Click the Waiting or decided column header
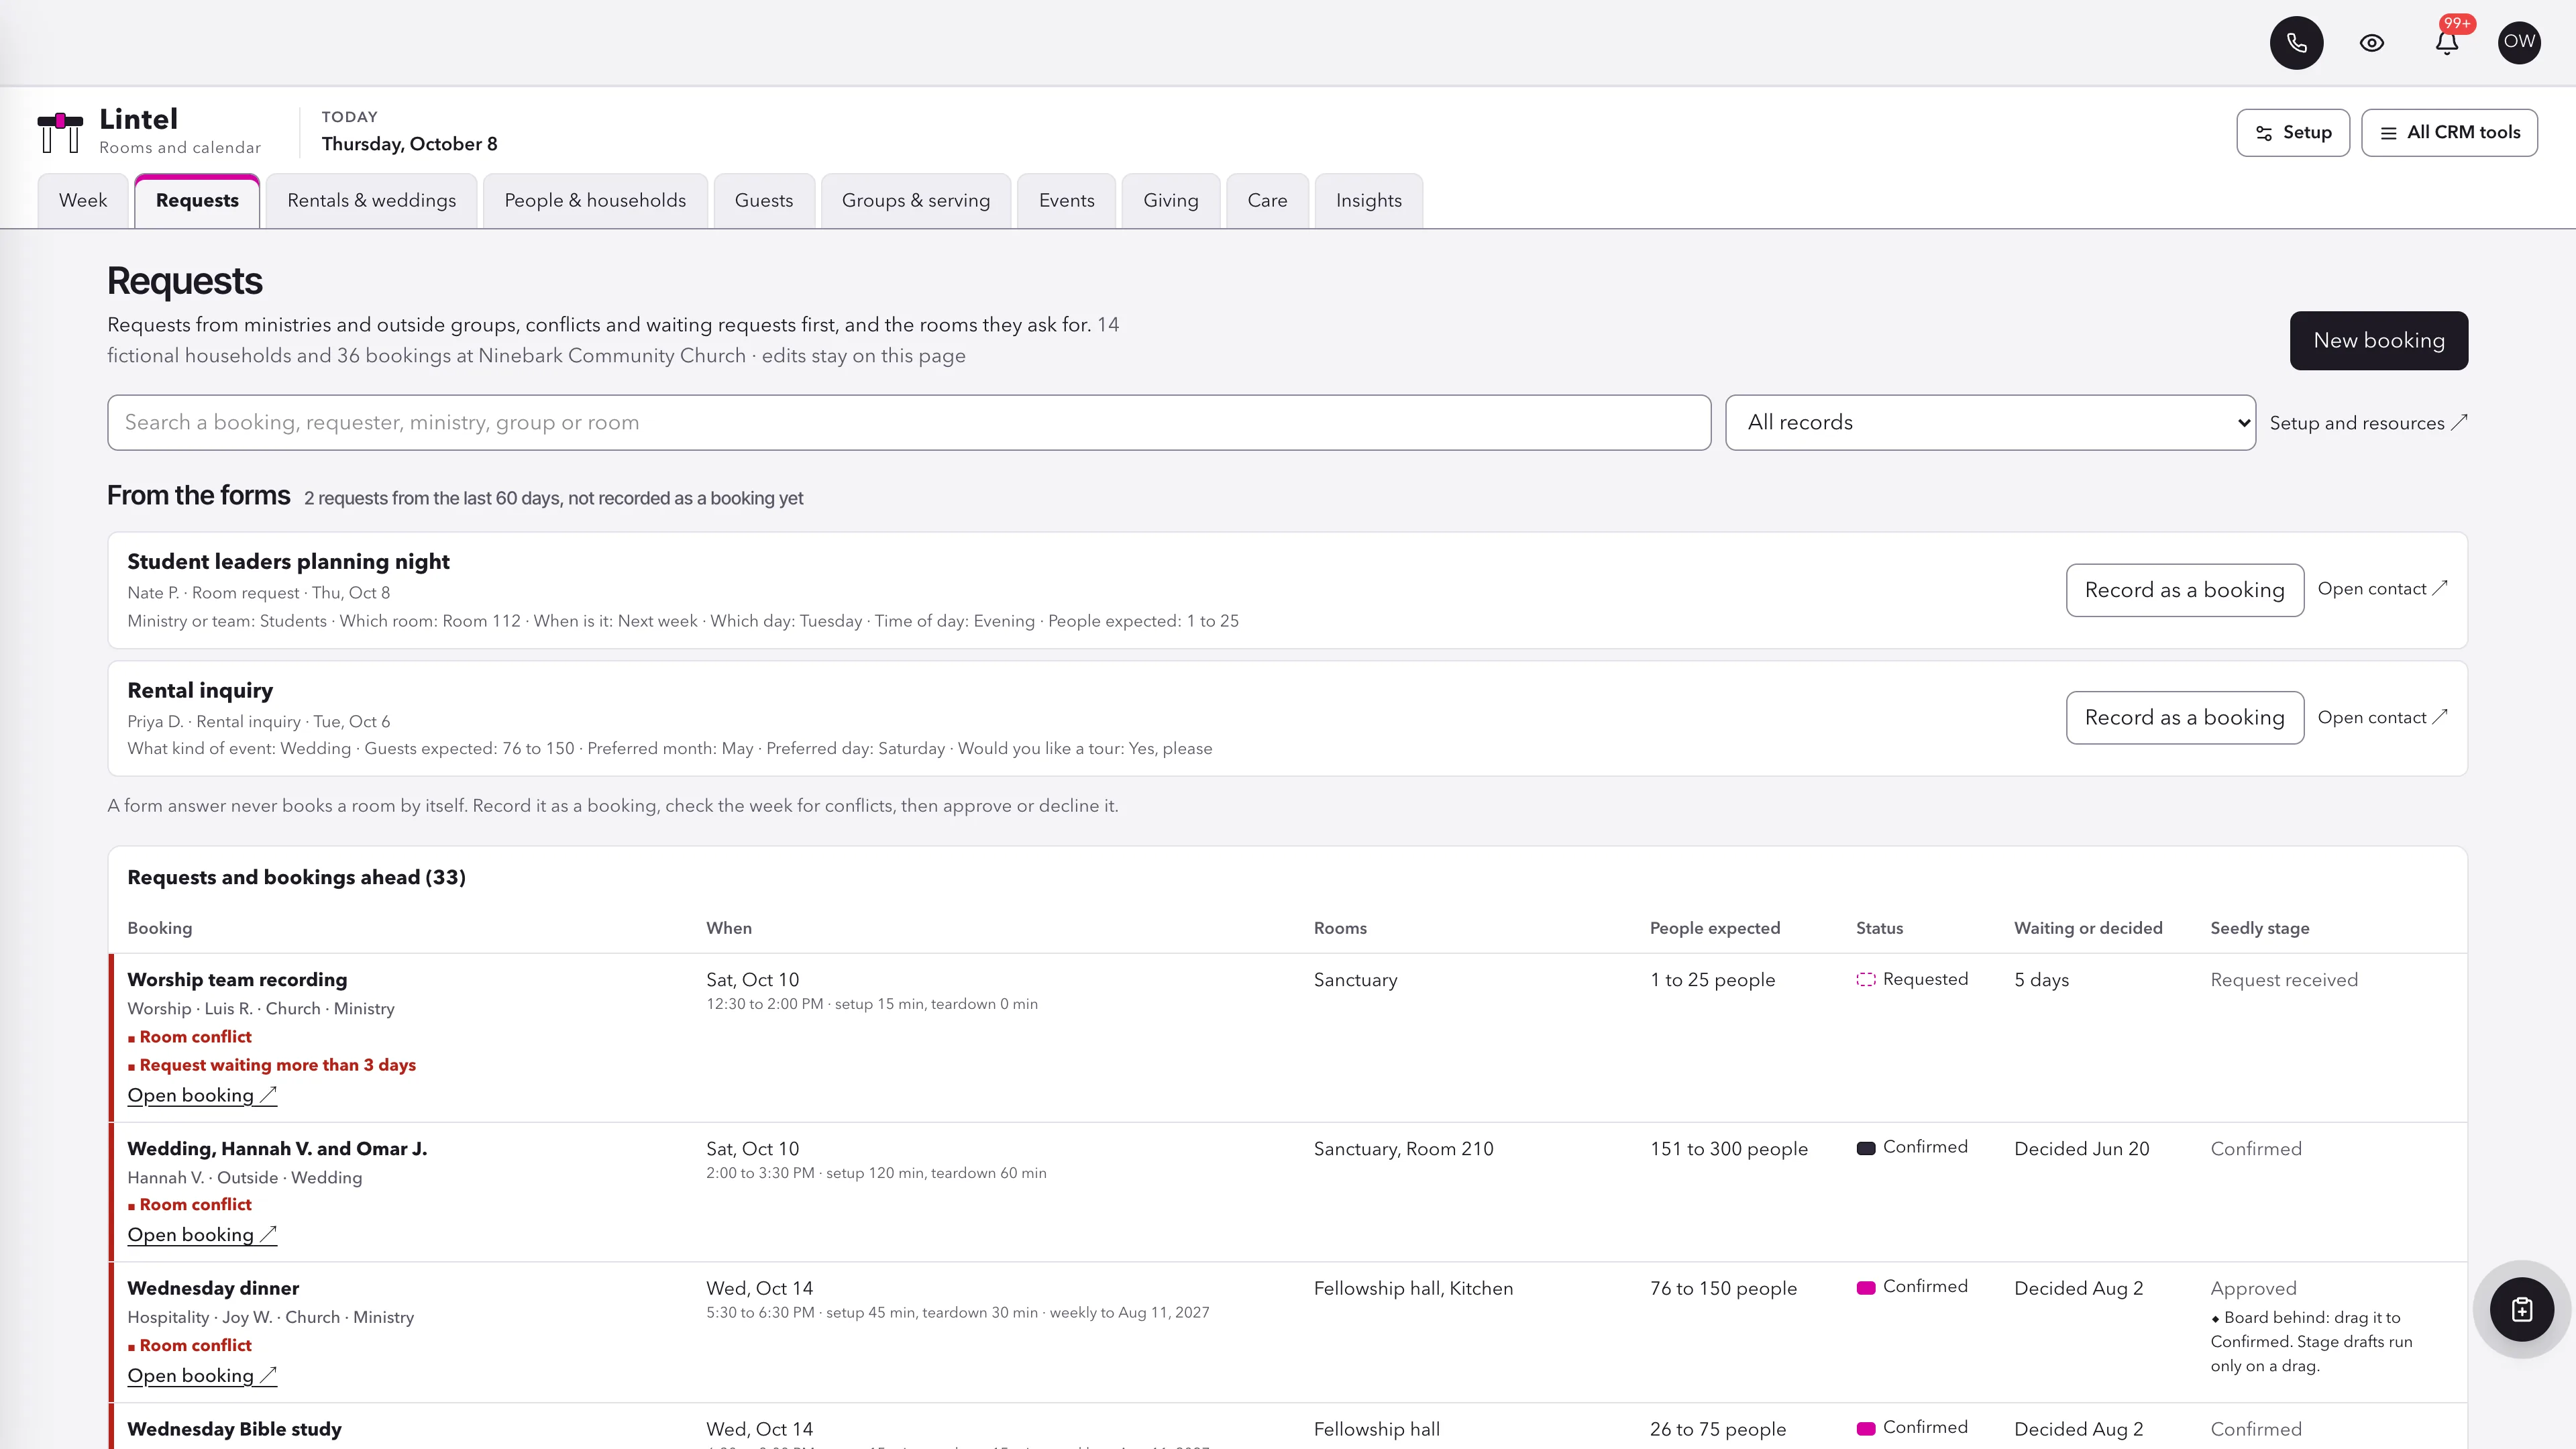The width and height of the screenshot is (2576, 1449). pos(2088,929)
